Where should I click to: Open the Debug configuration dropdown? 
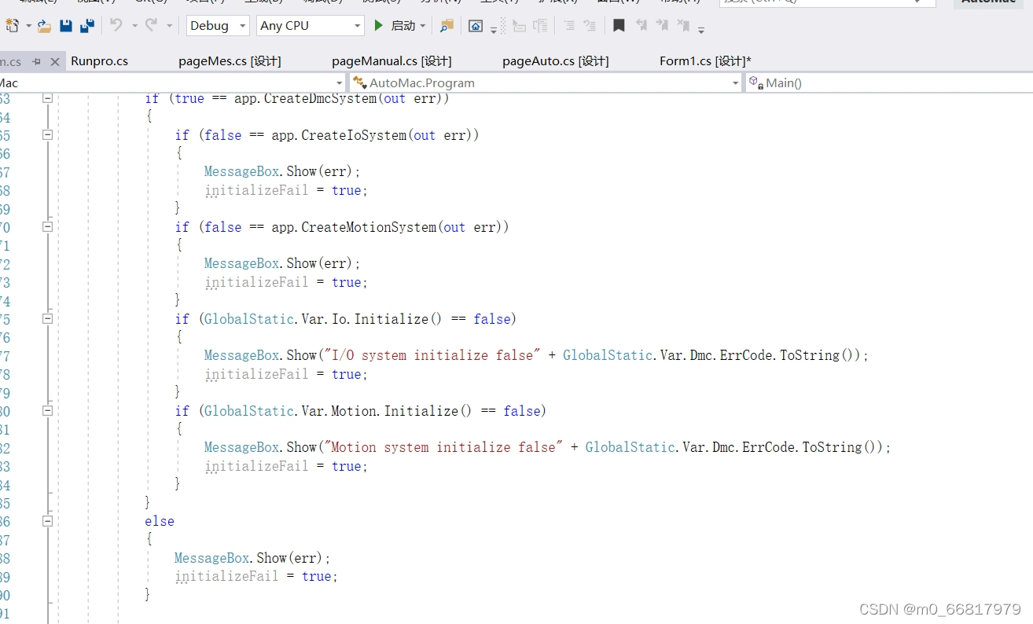click(x=218, y=26)
